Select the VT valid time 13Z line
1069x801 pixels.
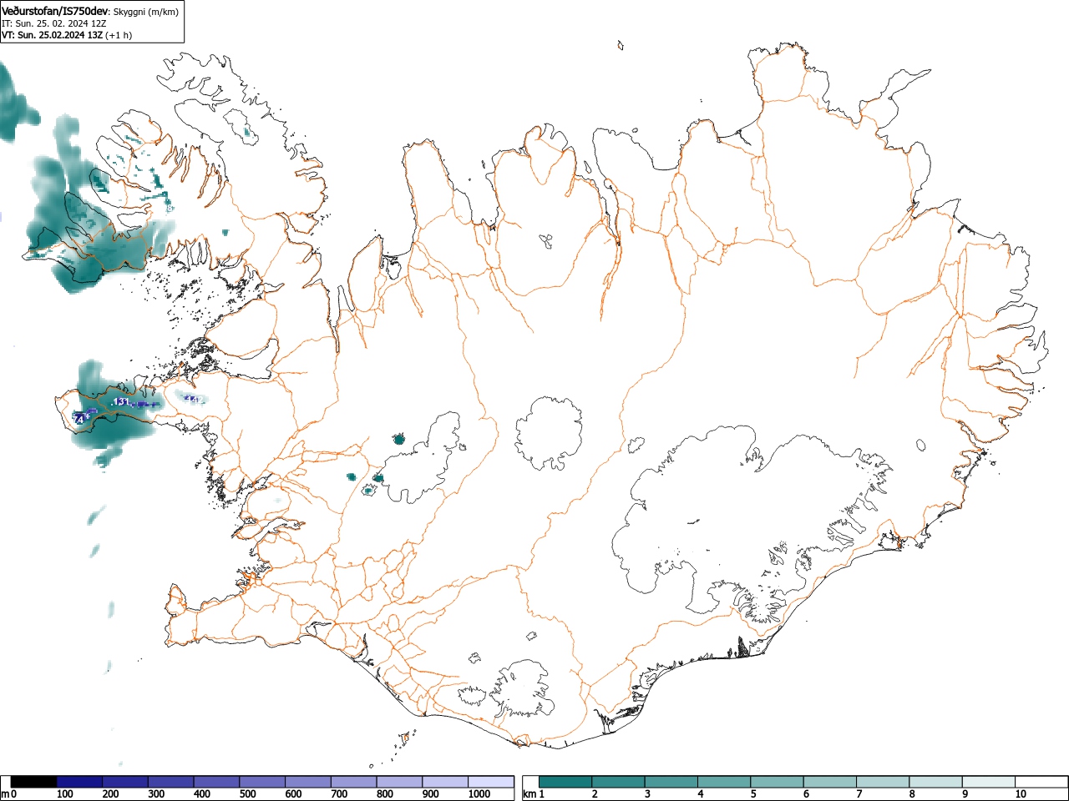point(53,35)
